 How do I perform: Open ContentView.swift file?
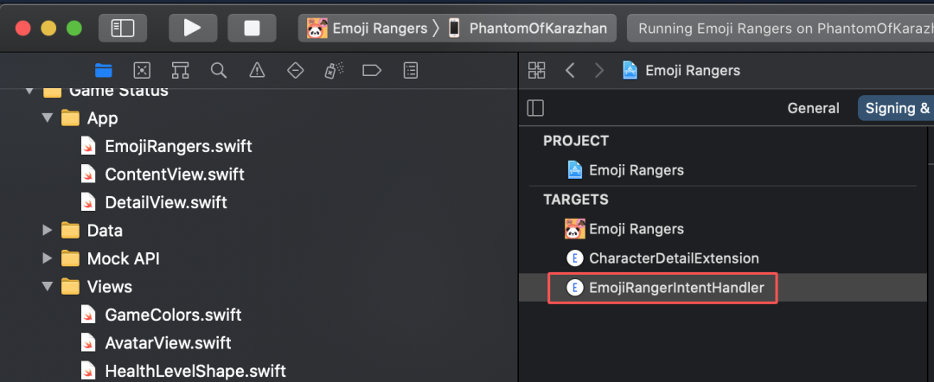coord(174,175)
